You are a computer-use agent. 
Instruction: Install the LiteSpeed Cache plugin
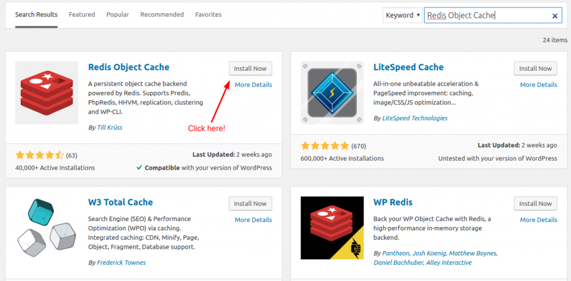(535, 68)
